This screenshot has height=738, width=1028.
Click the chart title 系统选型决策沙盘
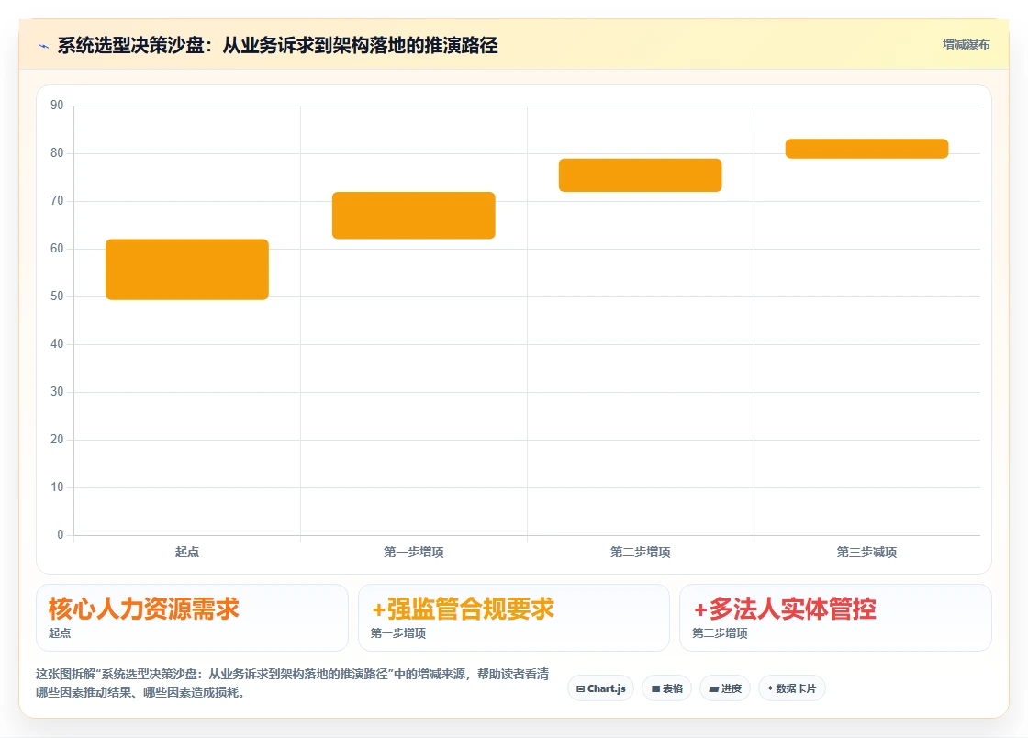tap(277, 46)
